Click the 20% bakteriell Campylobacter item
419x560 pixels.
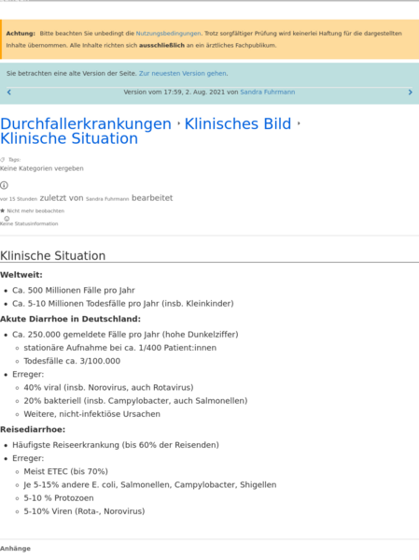point(135,401)
